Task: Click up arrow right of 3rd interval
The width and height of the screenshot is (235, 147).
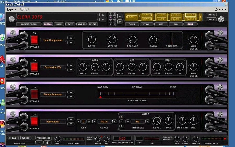Action: [x=148, y=122]
